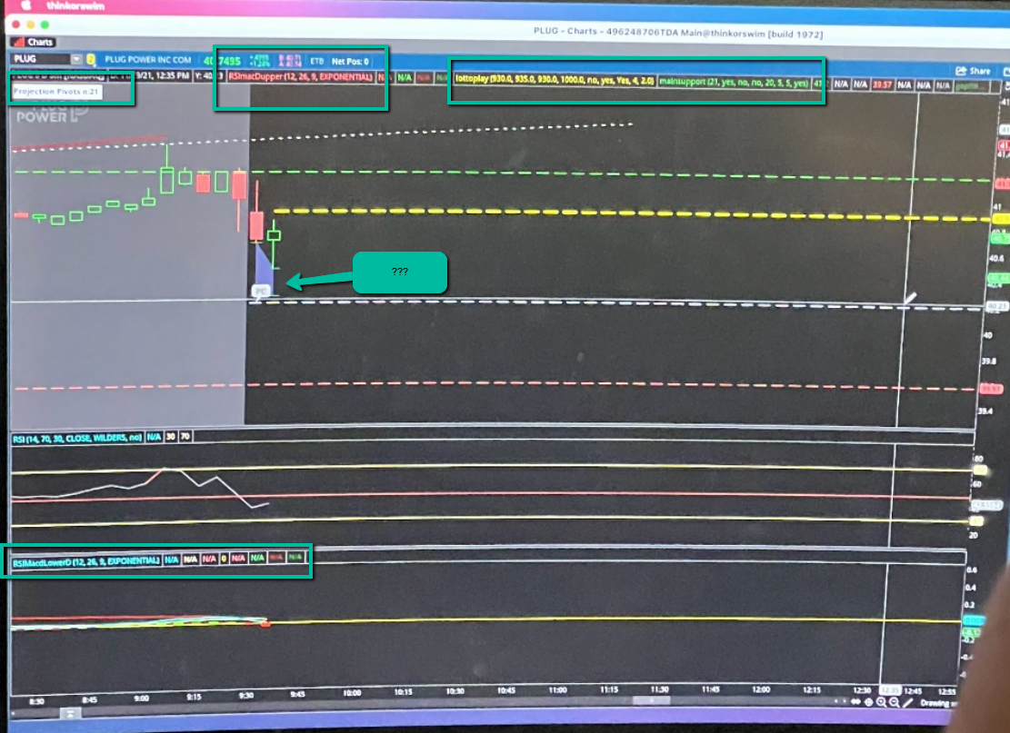Click the Share button
The image size is (1010, 733).
(974, 71)
